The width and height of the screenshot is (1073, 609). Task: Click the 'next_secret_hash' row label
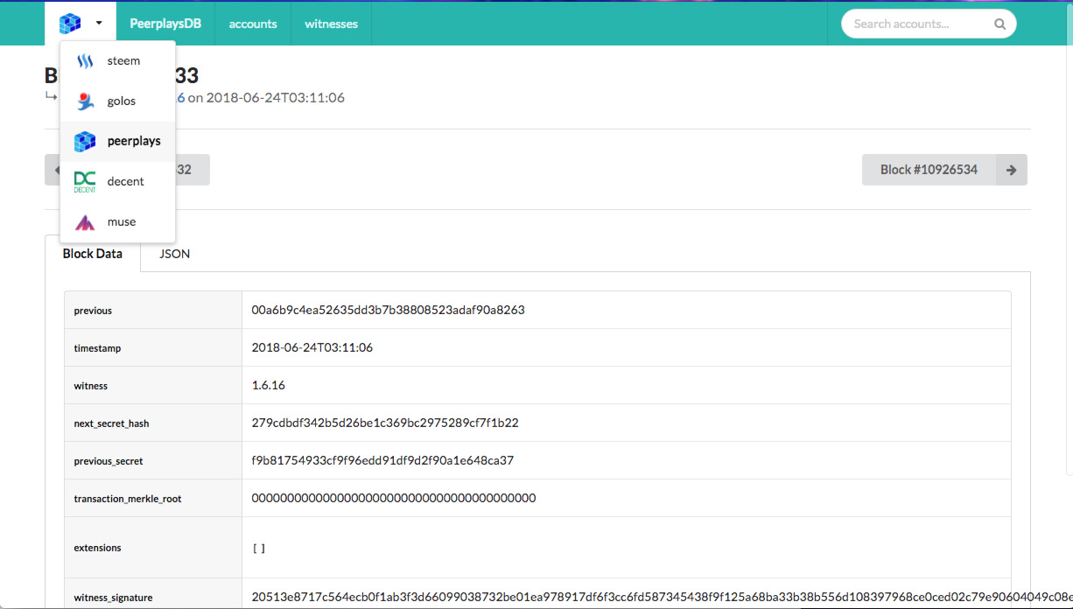point(111,423)
